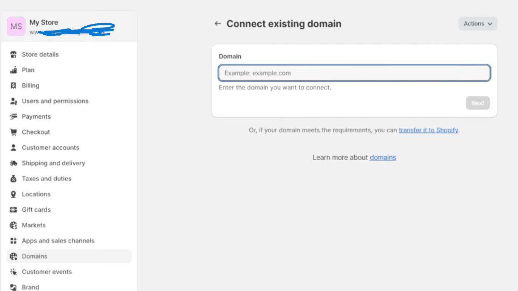This screenshot has height=291, width=518.
Task: Select the Shipping and delivery truck icon
Action: [x=13, y=163]
